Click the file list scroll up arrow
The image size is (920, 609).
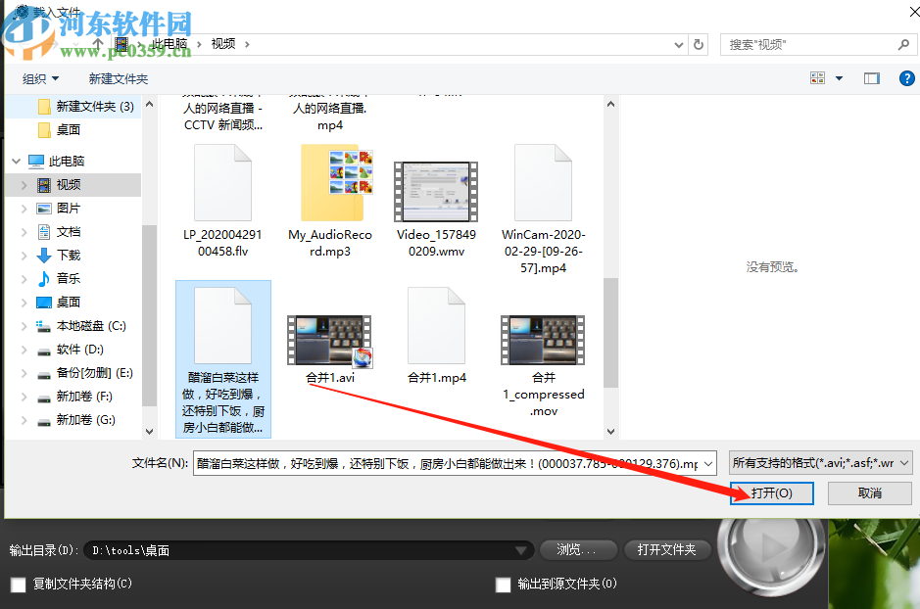tap(610, 104)
